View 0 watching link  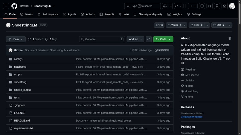coord(189,91)
